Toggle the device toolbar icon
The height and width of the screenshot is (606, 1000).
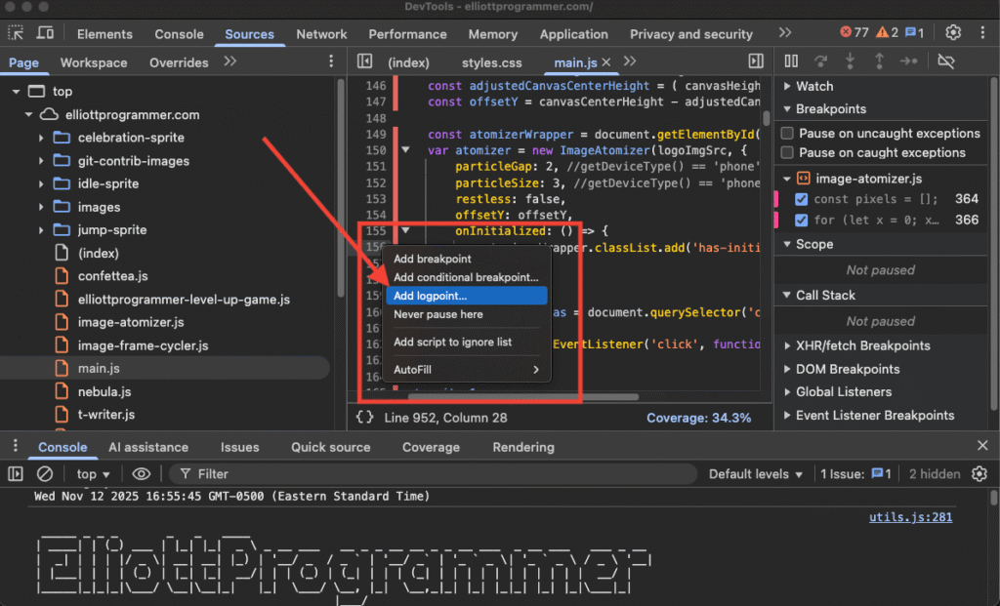pos(46,34)
